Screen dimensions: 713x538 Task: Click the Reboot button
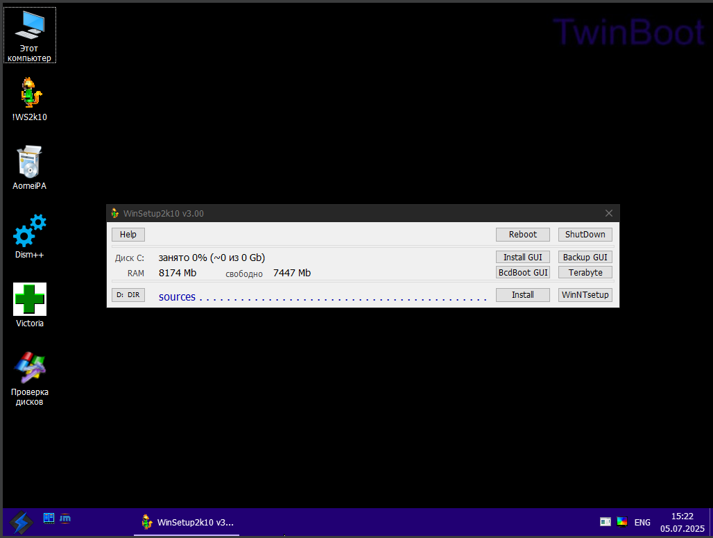click(523, 235)
